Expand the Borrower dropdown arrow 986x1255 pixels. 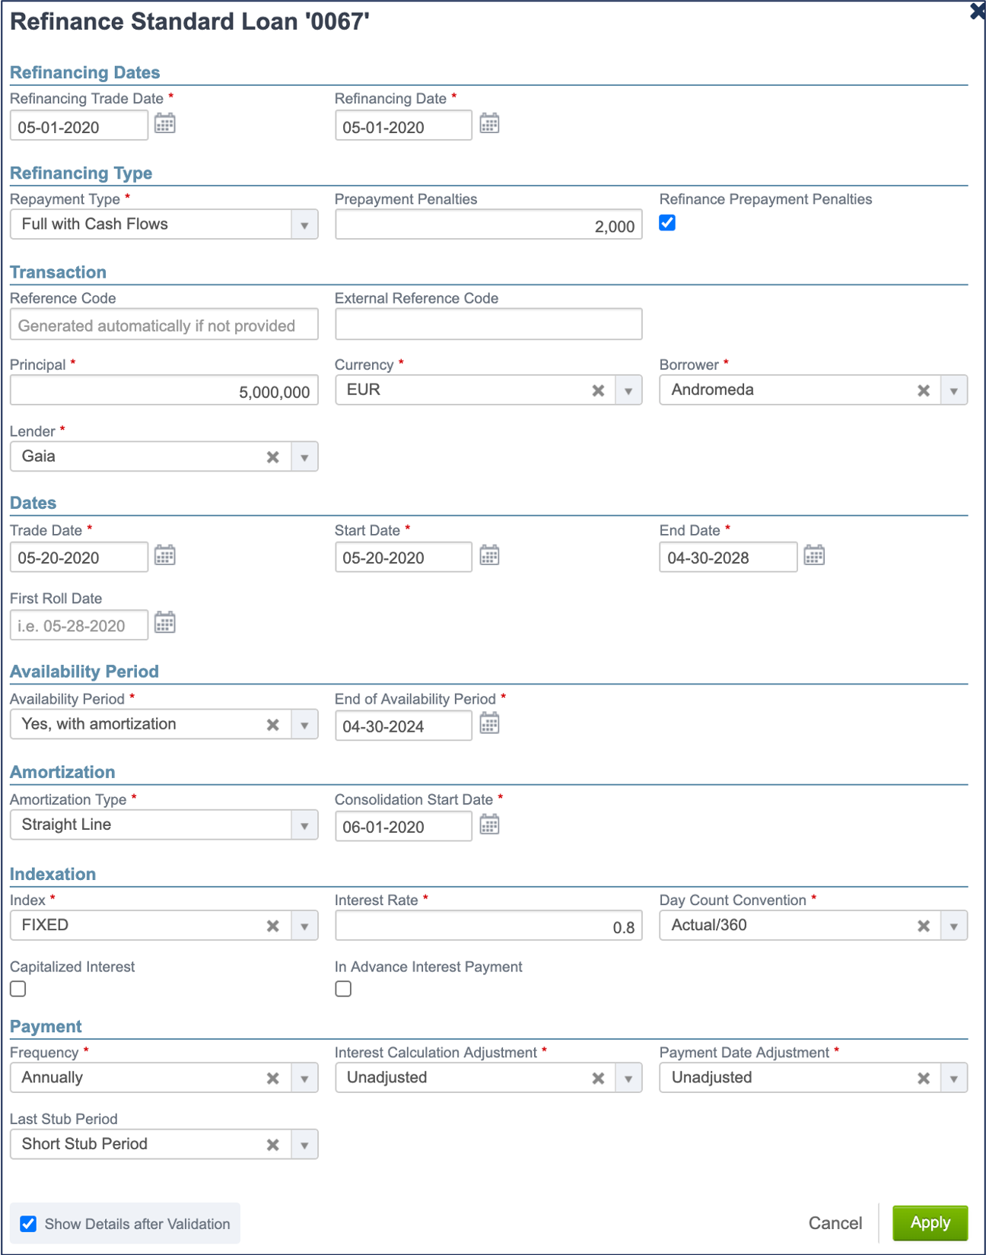pos(954,391)
